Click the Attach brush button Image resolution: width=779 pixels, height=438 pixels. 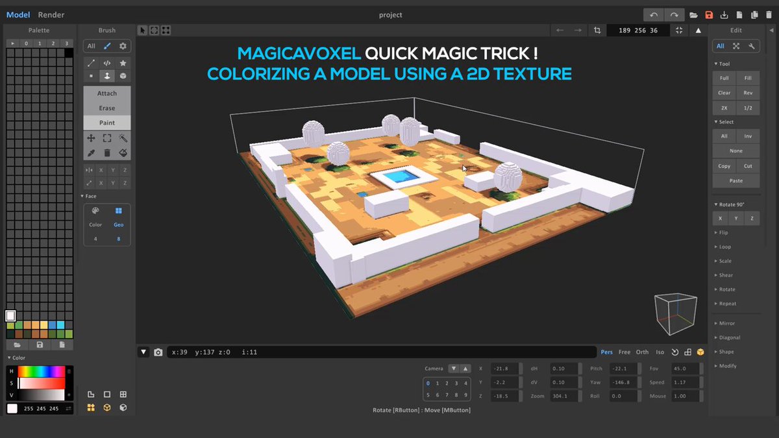[107, 93]
